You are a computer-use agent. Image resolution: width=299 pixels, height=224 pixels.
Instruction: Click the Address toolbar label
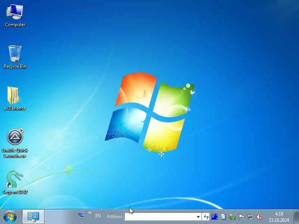pyautogui.click(x=115, y=217)
